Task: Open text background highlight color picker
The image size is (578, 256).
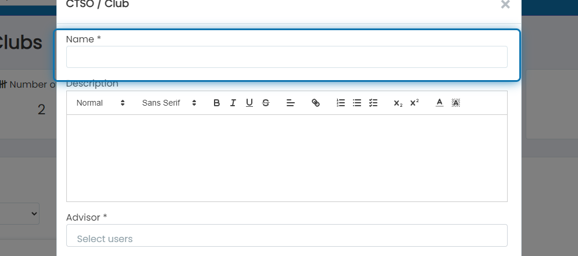Action: 456,103
